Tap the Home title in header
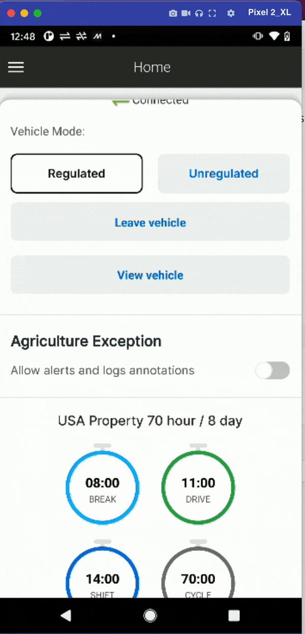Viewport: 305px width, 634px height. pyautogui.click(x=152, y=67)
